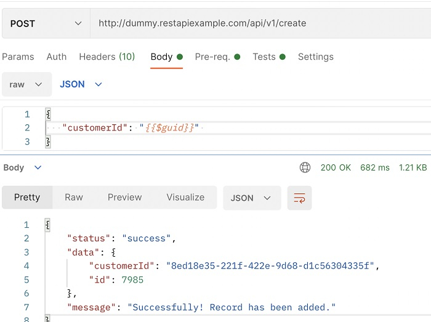This screenshot has height=322, width=431.
Task: Expand the response Body chevron
Action: tap(38, 167)
